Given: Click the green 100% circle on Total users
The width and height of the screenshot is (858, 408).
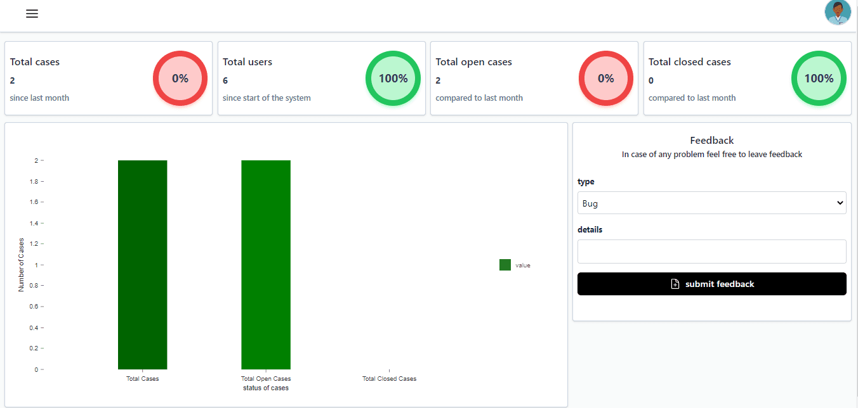Looking at the screenshot, I should tap(393, 78).
